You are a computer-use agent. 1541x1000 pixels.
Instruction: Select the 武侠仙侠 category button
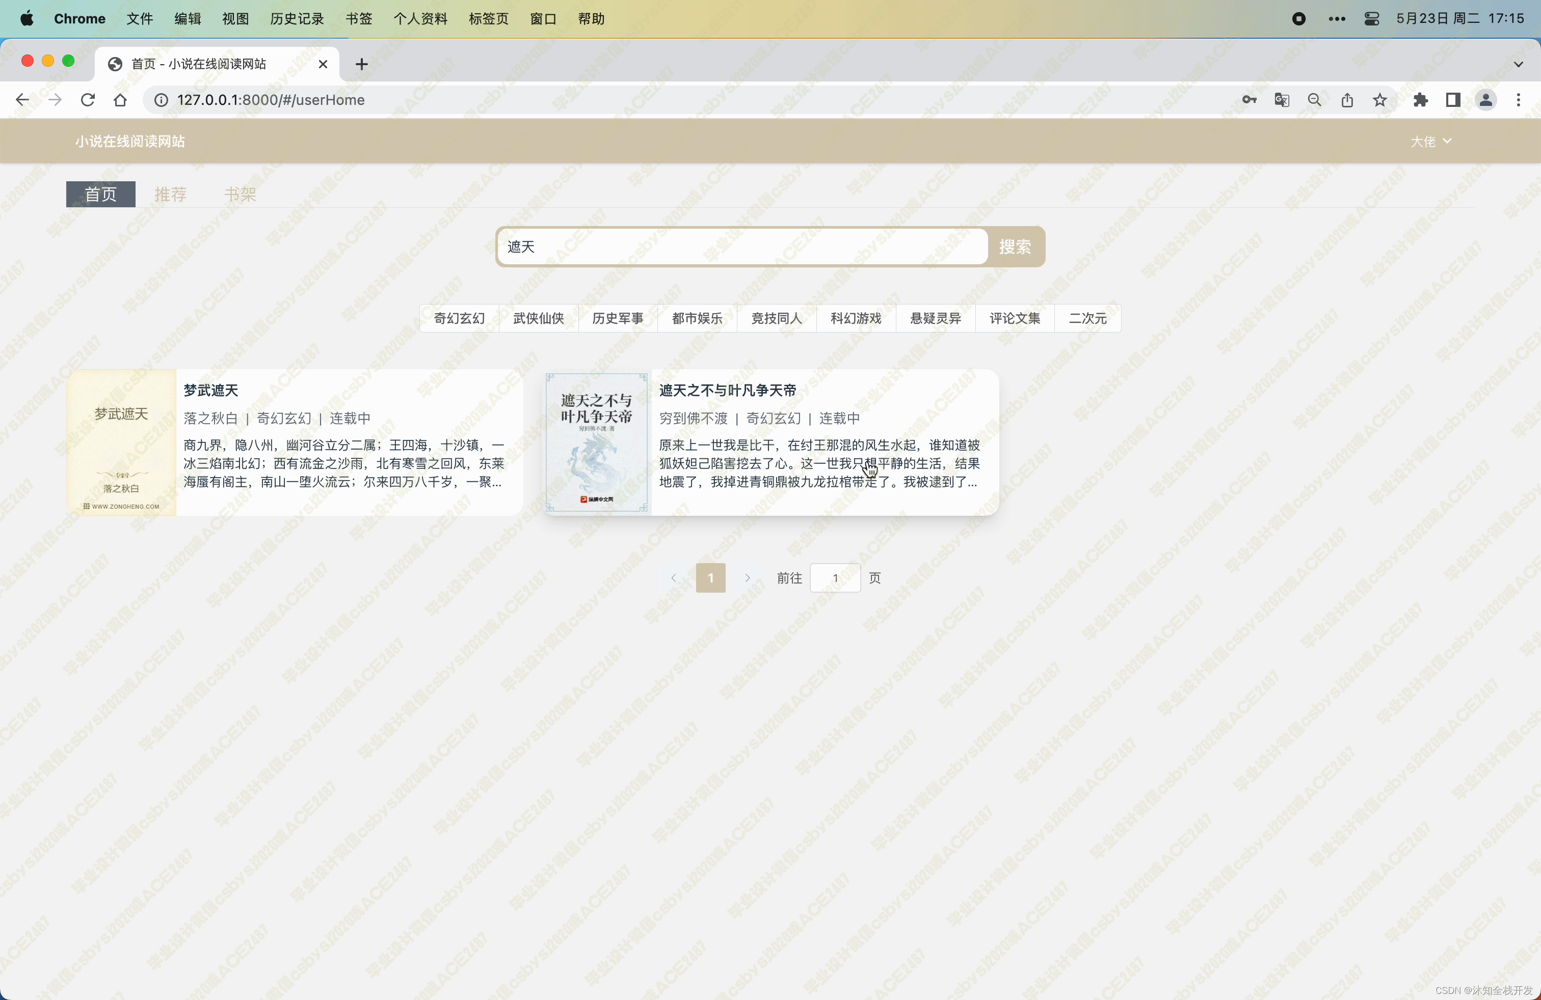[x=538, y=318]
